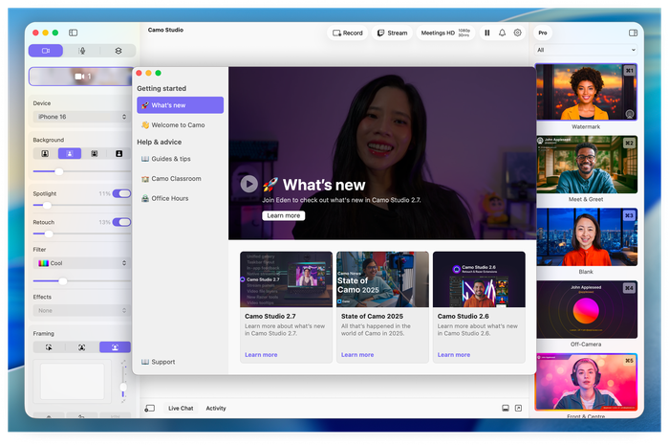
Task: Open the Meetings HD 1080p preset selector
Action: tap(445, 33)
